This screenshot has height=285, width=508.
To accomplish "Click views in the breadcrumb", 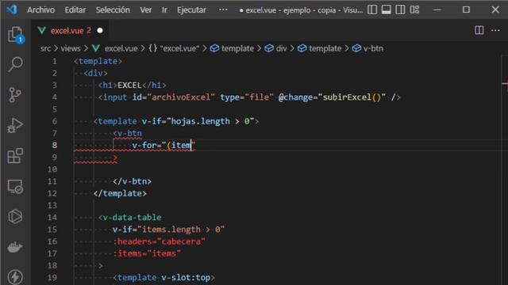I will pyautogui.click(x=71, y=48).
